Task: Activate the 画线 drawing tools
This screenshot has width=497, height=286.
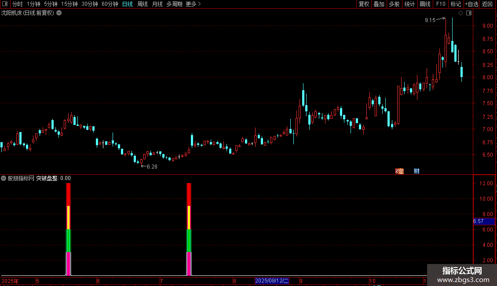Action: pos(425,4)
